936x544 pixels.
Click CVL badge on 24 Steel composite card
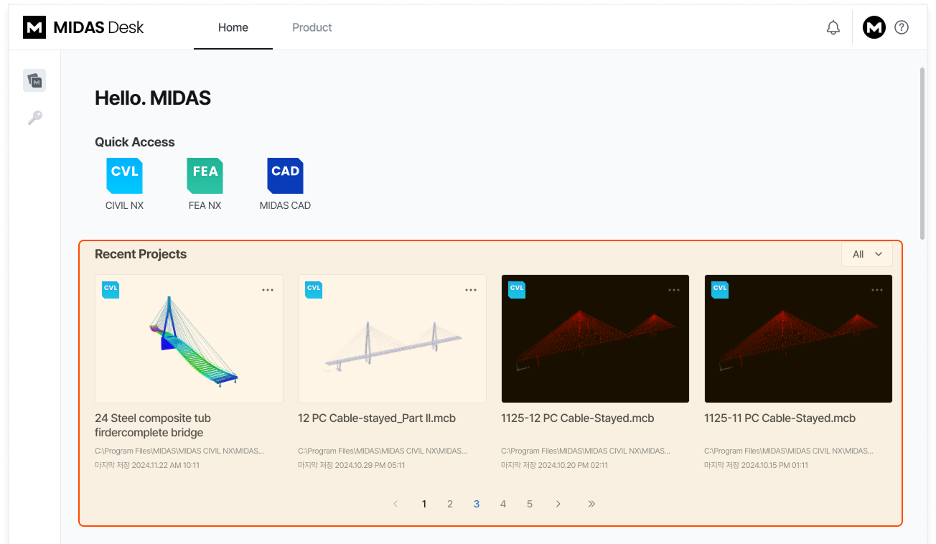point(111,289)
